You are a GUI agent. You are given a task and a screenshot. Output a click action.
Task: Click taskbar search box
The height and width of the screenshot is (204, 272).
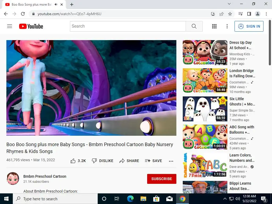tap(55, 199)
